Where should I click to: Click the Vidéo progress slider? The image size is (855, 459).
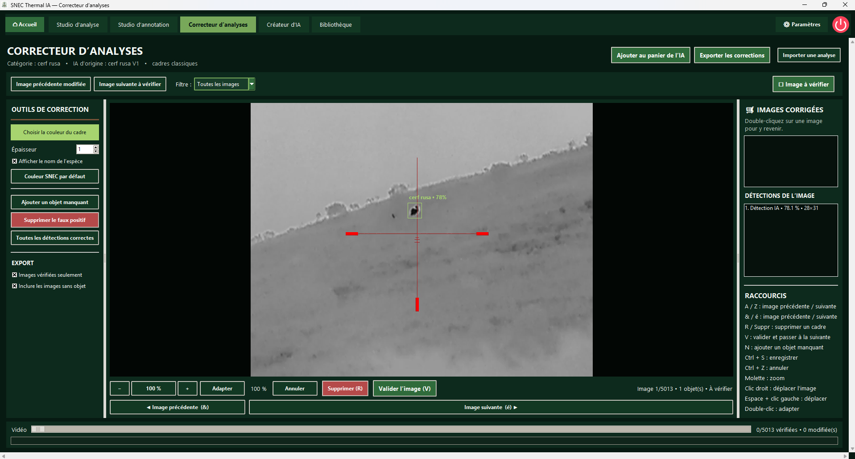click(391, 430)
